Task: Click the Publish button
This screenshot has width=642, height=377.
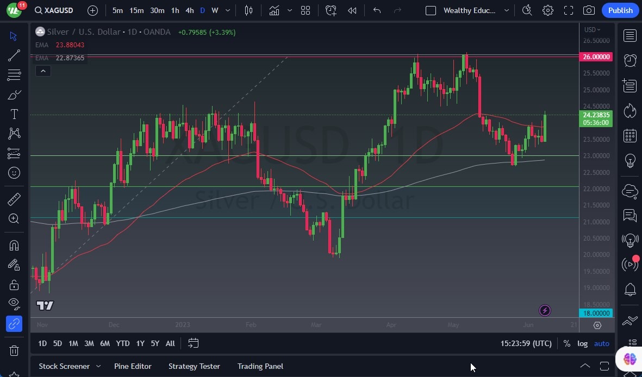Action: pos(620,10)
